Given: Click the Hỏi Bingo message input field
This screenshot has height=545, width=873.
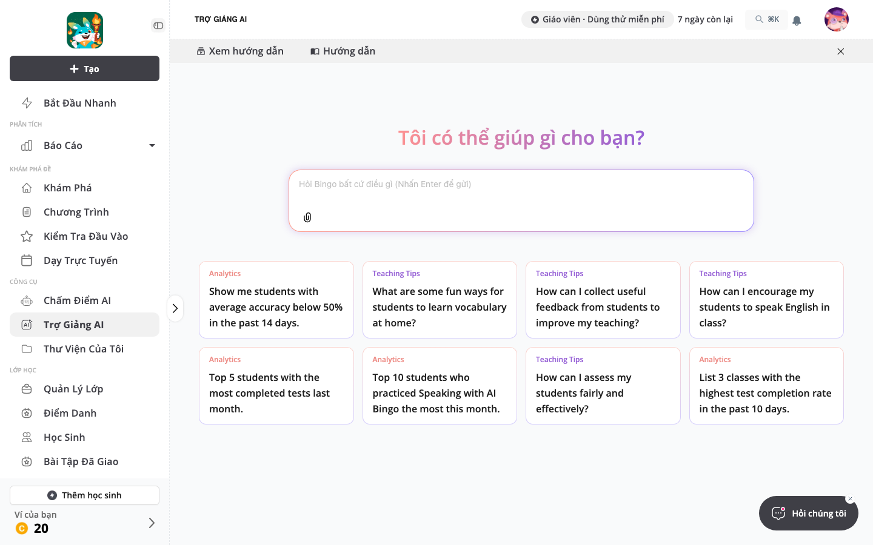Looking at the screenshot, I should tap(521, 200).
